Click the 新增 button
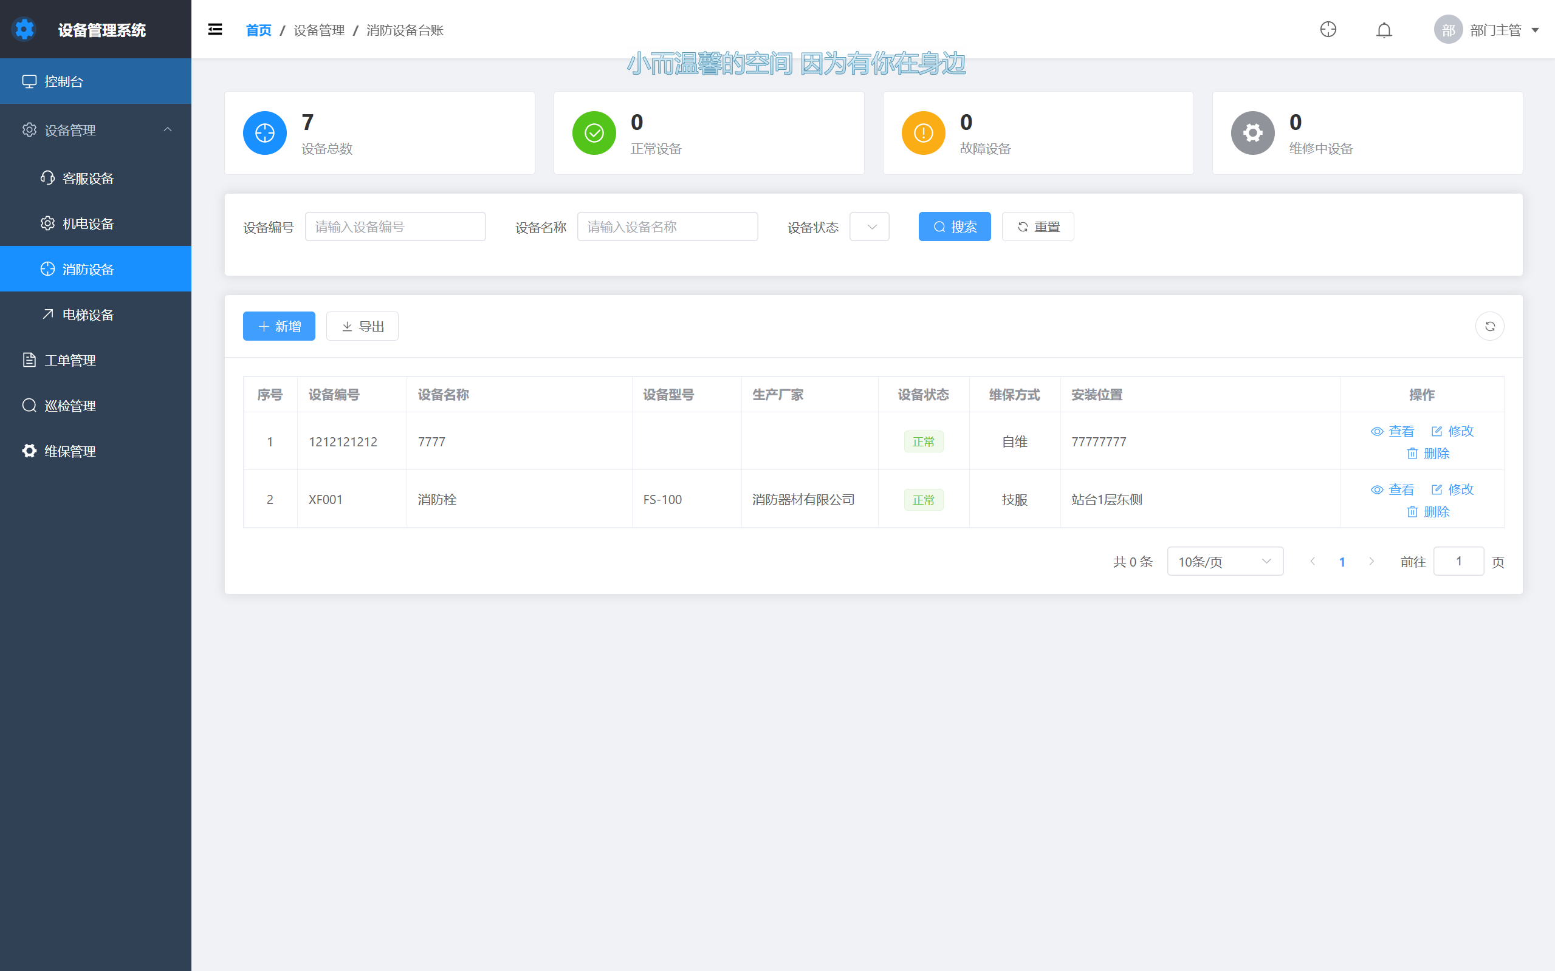 279,326
